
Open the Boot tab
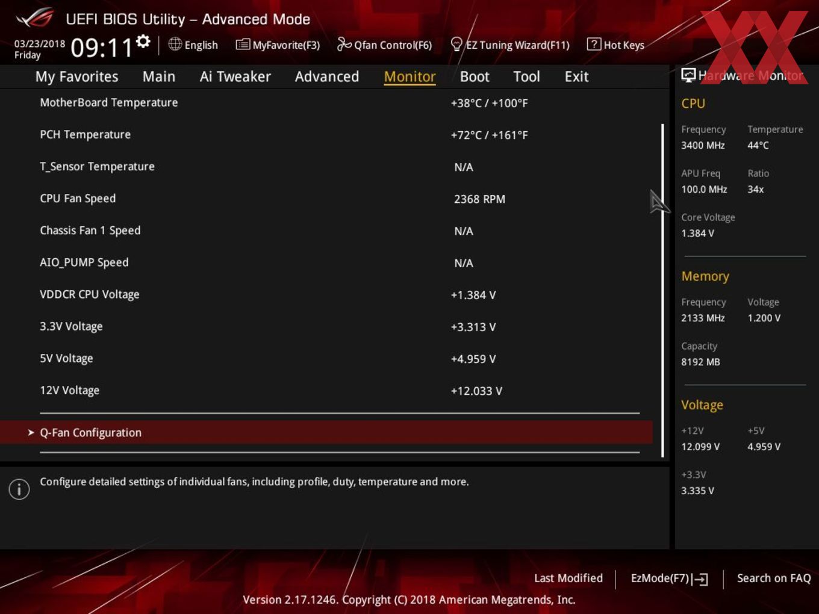(475, 76)
